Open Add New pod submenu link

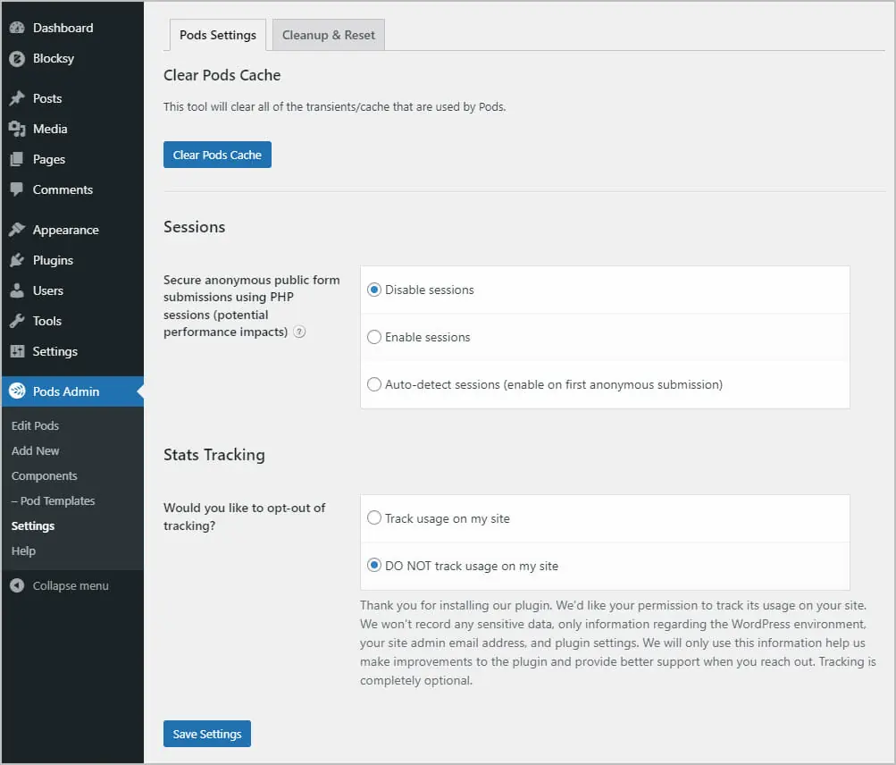[x=35, y=450]
